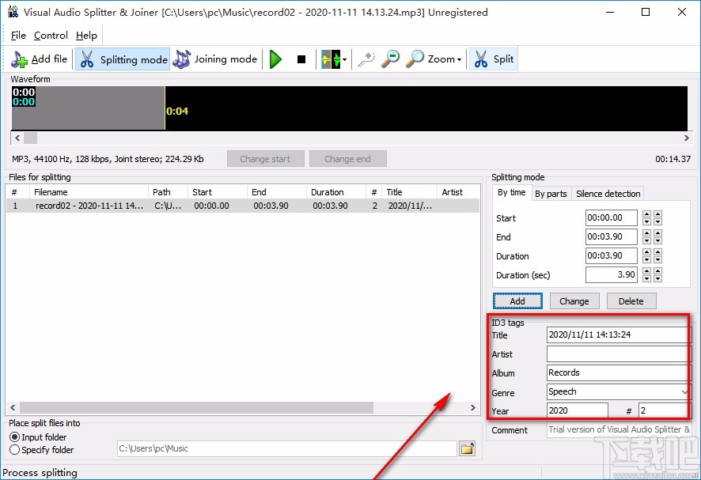
Task: Click file list scrollbar left arrow
Action: click(13, 407)
